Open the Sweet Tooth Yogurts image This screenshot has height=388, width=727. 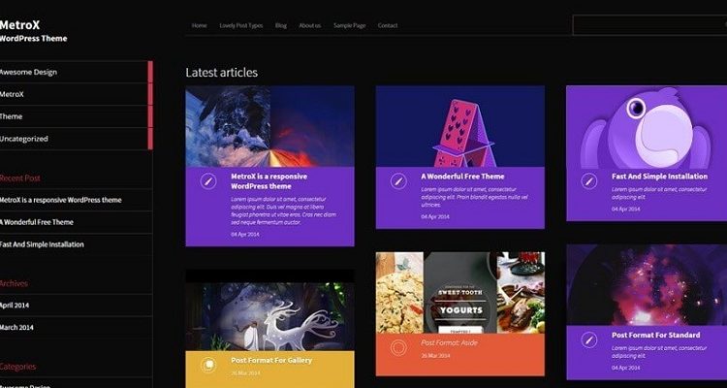tap(459, 292)
